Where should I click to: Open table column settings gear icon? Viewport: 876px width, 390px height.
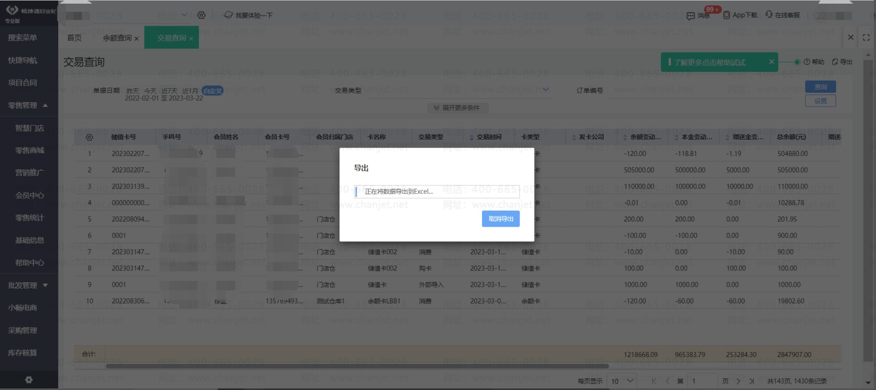click(x=89, y=137)
